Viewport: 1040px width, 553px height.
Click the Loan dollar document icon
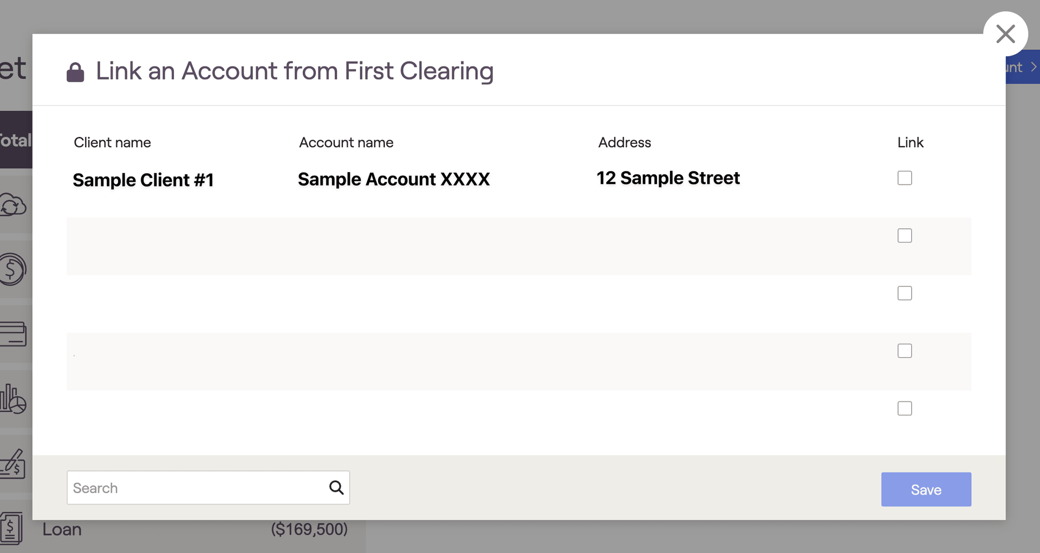(11, 529)
